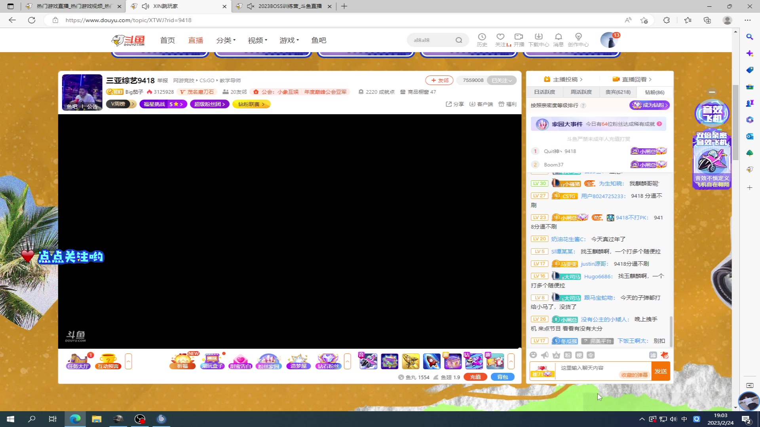Image resolution: width=760 pixels, height=427 pixels.
Task: Toggle the 已关注 follow status button
Action: [502, 80]
